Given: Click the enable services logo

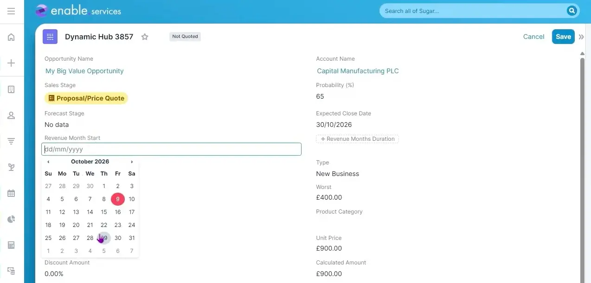Looking at the screenshot, I should point(78,11).
